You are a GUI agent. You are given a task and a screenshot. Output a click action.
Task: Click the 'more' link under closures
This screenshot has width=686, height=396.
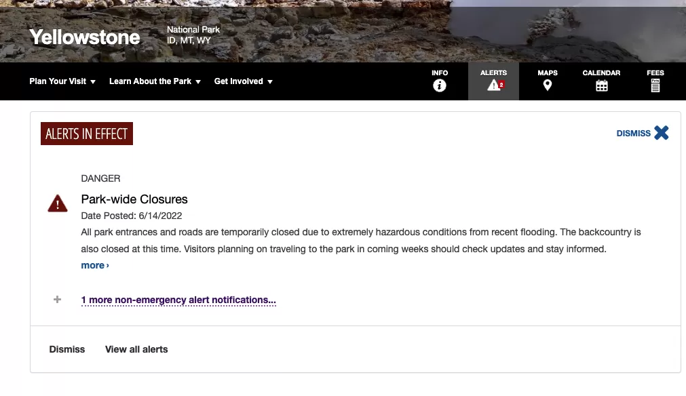[95, 265]
